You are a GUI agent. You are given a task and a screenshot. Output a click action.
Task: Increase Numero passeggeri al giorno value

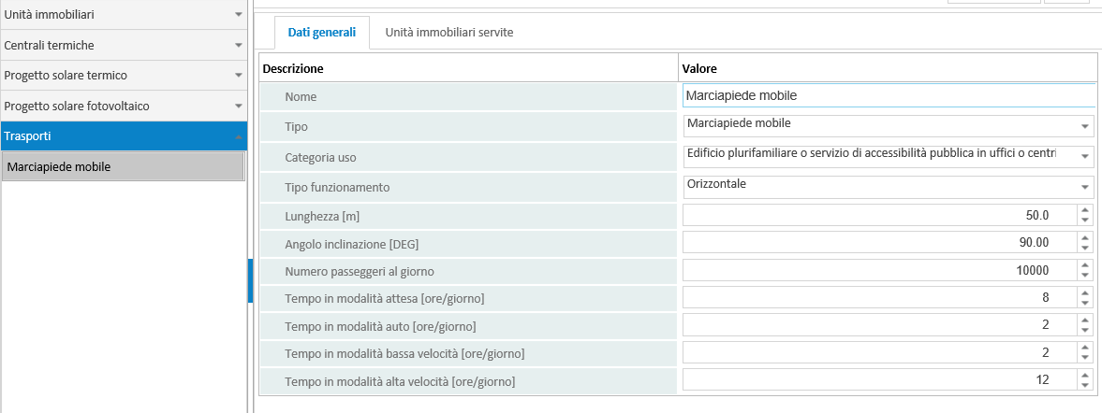[1085, 265]
